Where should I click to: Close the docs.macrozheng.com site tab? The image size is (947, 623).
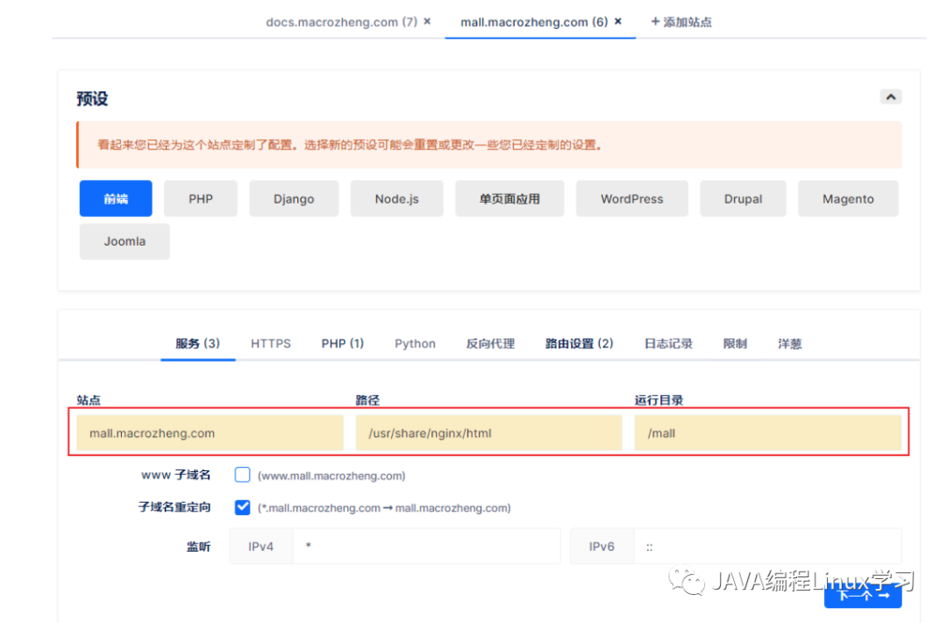coord(427,22)
